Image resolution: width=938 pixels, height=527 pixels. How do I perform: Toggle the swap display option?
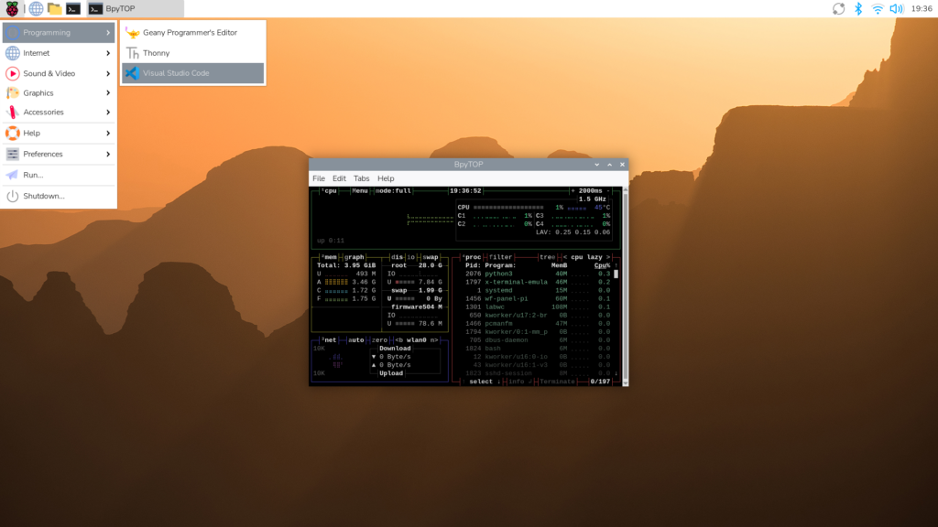point(431,257)
